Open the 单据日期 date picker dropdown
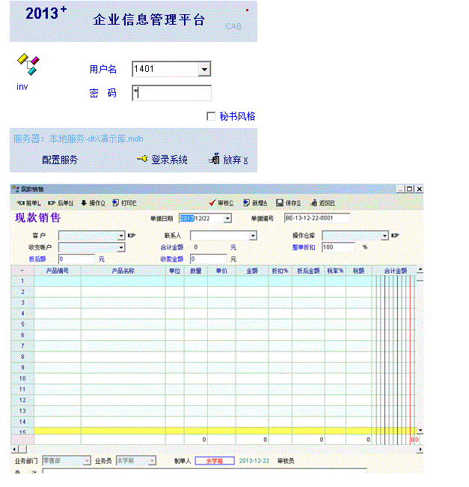469x487 pixels. click(x=227, y=218)
